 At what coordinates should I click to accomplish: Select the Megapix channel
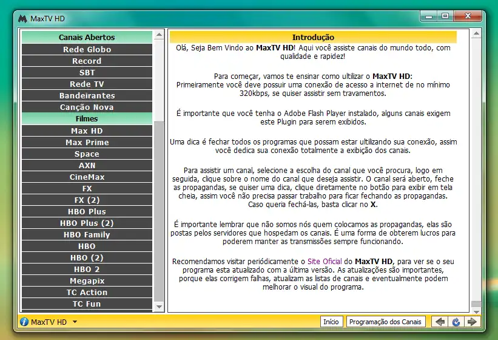87,280
